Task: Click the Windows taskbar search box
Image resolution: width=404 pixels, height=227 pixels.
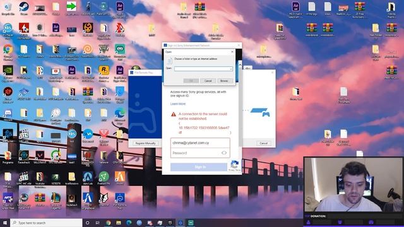Action: coord(46,223)
